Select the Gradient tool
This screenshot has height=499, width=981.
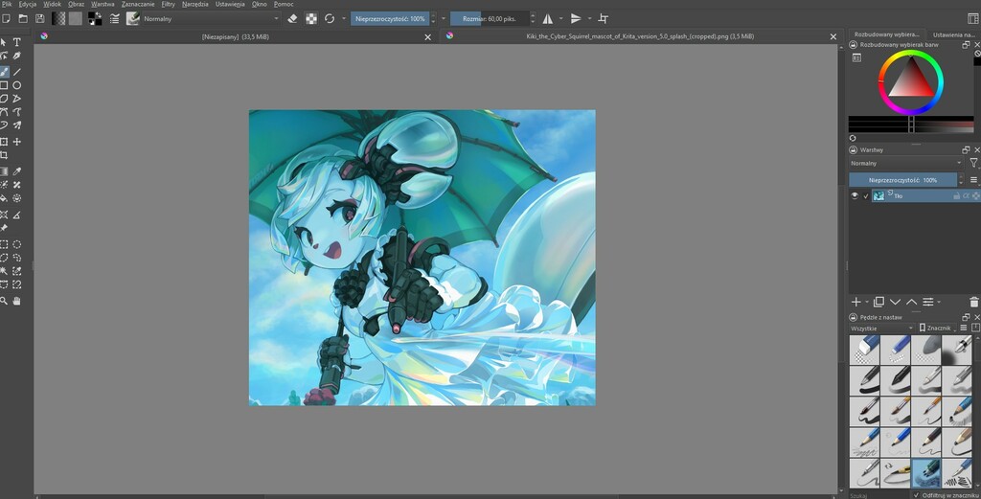(x=5, y=171)
